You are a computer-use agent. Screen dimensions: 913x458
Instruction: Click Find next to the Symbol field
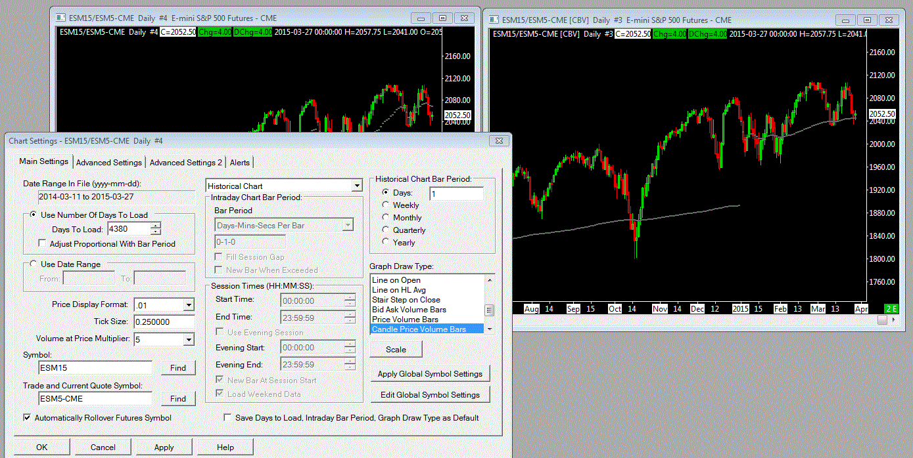[x=178, y=368]
